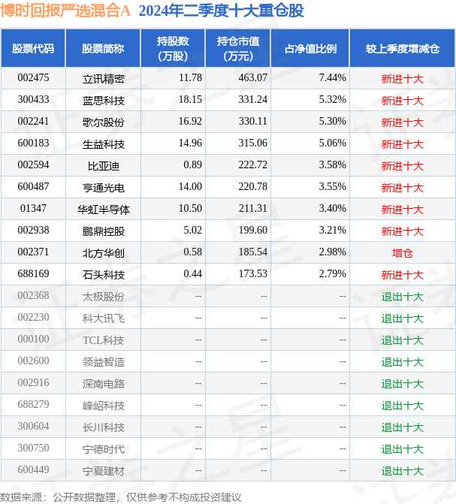Image resolution: width=456 pixels, height=504 pixels.
Task: Click the 占净值比例 column header
Action: [x=310, y=49]
